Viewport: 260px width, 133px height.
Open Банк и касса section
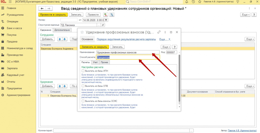pos(14,28)
